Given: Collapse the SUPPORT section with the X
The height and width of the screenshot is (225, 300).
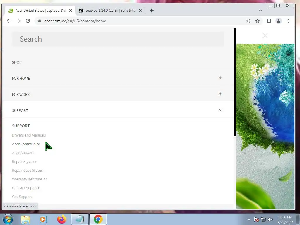Looking at the screenshot, I should click(x=220, y=110).
